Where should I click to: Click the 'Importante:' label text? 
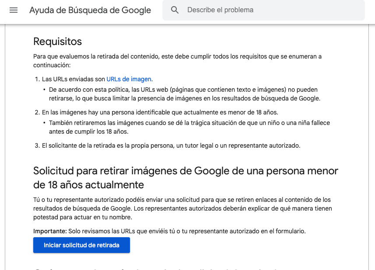(46, 232)
